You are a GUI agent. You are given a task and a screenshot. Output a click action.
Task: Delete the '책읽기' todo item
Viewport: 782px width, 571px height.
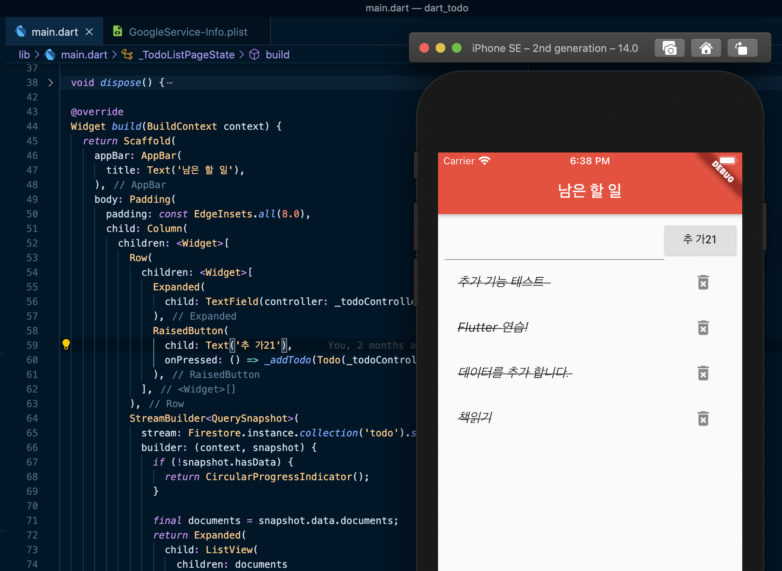(703, 419)
